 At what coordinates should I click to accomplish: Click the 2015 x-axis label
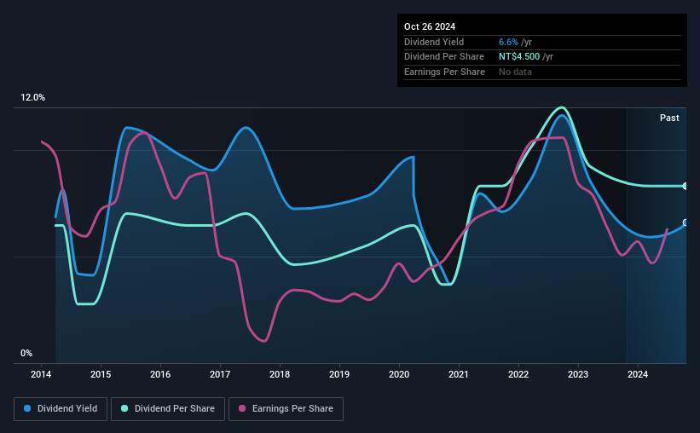coord(101,374)
